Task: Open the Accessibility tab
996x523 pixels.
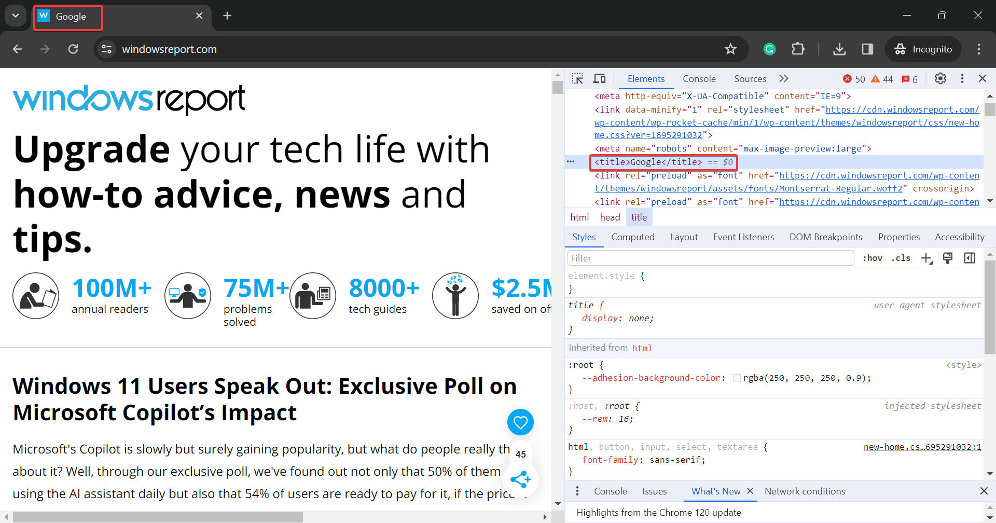Action: pos(960,237)
